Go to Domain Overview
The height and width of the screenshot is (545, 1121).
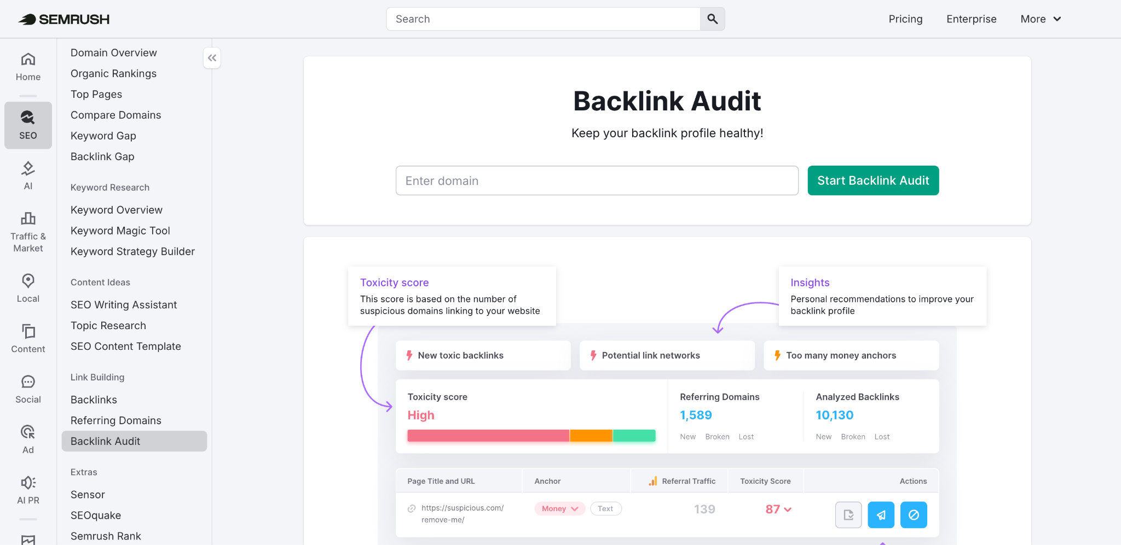pos(114,52)
